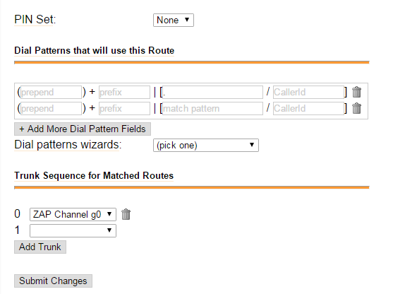Click the first row match pattern field
Screen dimensions: 393x294
[212, 92]
